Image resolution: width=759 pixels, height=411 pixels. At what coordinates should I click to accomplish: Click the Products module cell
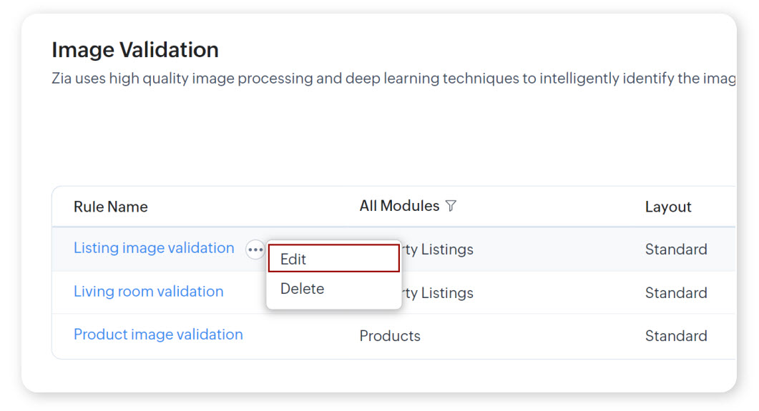pos(390,336)
